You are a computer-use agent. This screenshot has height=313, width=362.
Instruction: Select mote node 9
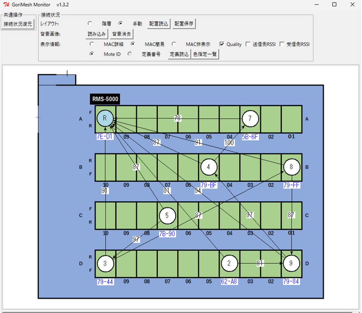click(x=291, y=263)
